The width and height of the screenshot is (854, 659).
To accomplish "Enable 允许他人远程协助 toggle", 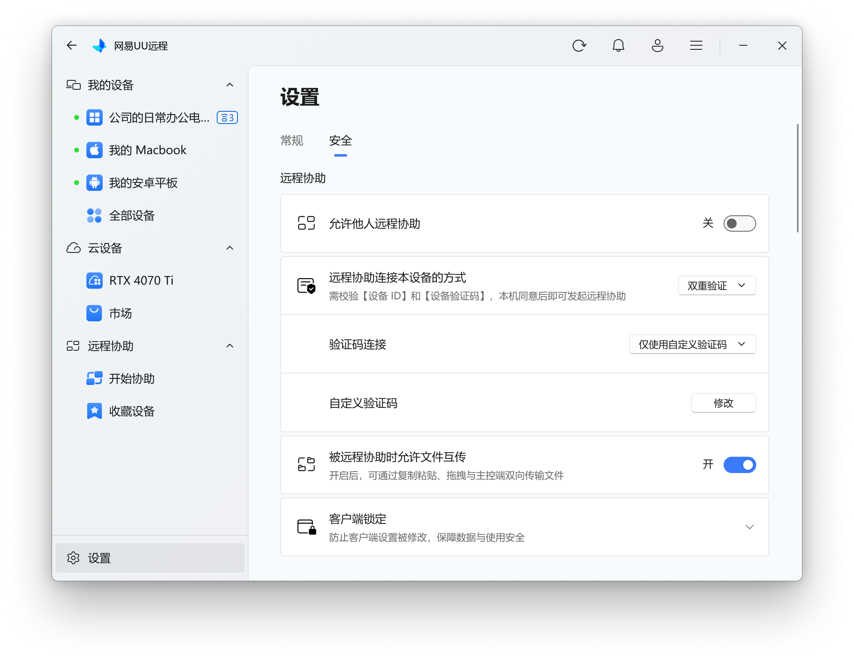I will 740,223.
